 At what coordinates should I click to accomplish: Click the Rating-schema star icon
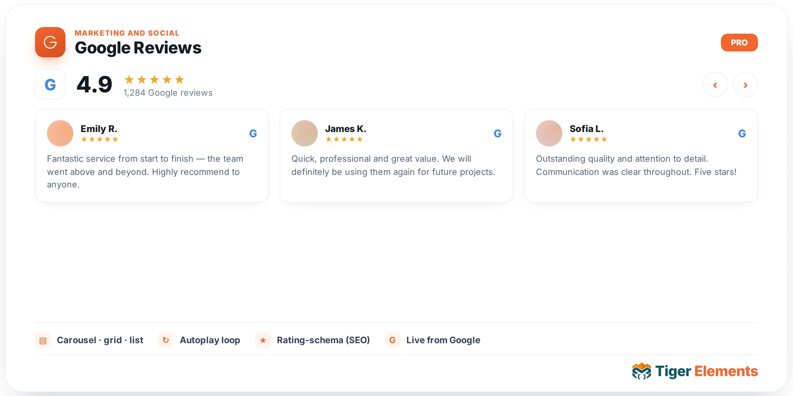pyautogui.click(x=263, y=340)
